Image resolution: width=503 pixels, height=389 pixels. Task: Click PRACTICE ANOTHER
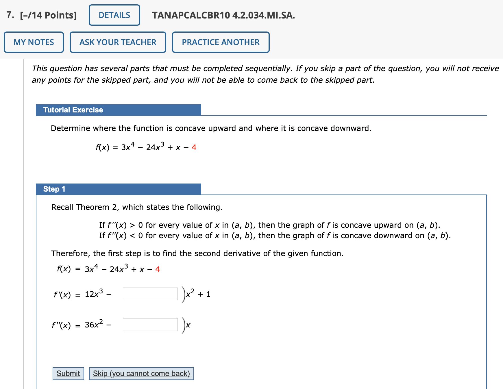(221, 42)
